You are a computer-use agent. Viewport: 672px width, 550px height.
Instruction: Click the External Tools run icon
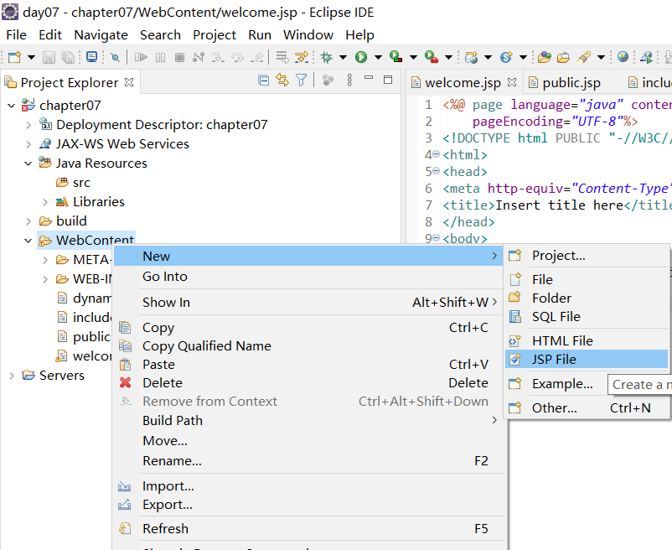tap(432, 56)
